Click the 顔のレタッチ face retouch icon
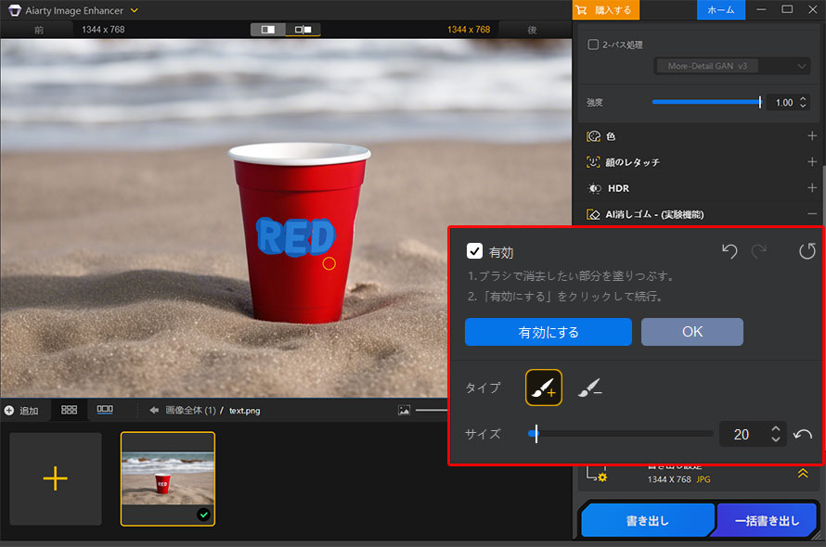826x547 pixels. (593, 162)
